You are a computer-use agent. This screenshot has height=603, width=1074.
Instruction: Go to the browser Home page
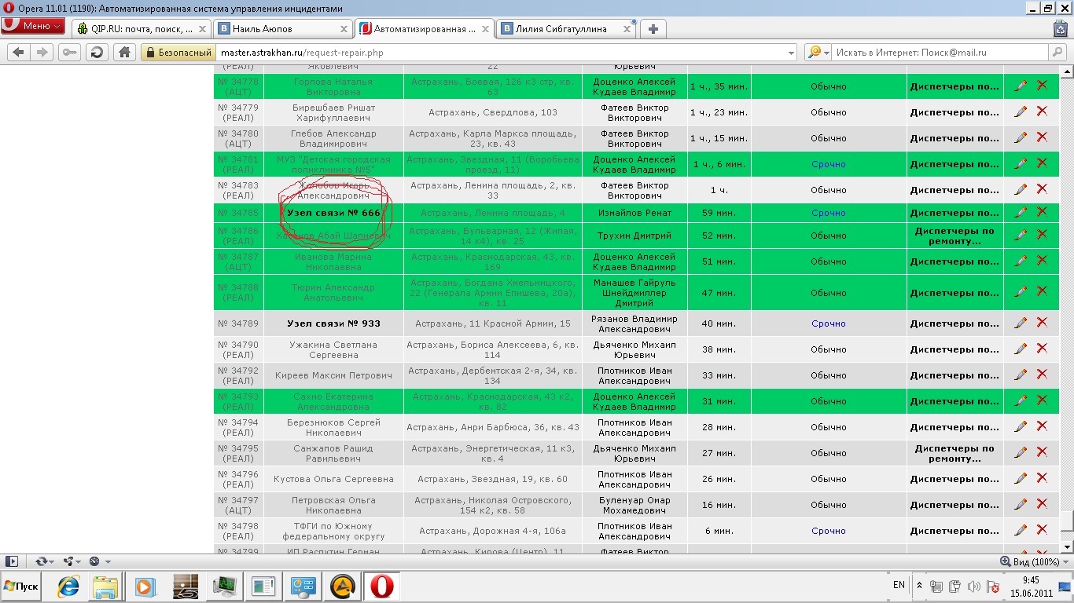(123, 52)
